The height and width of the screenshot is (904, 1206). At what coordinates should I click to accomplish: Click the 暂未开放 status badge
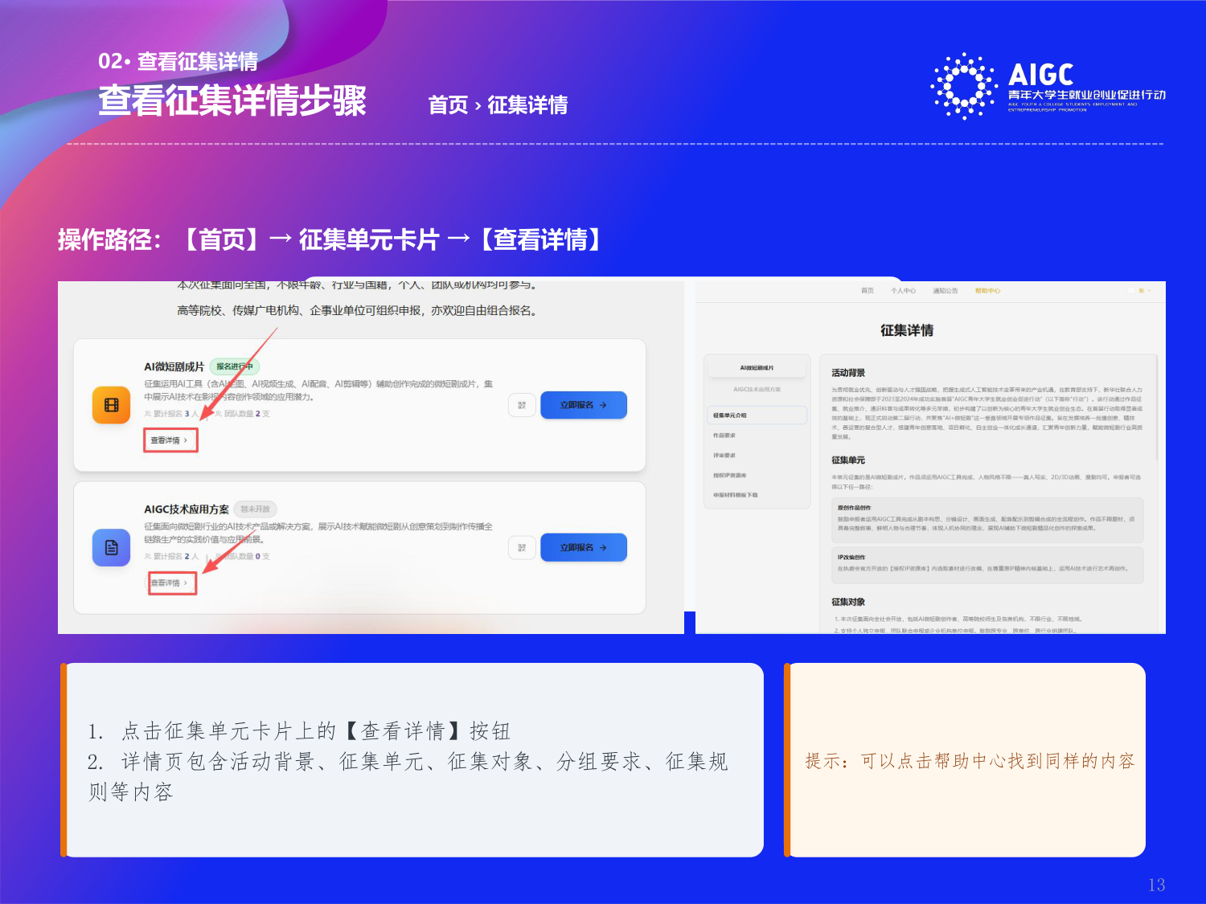click(x=255, y=509)
